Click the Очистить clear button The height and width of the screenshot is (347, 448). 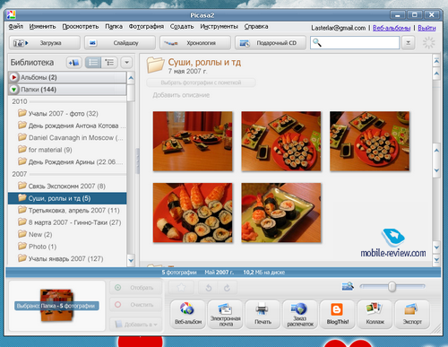pos(136,305)
